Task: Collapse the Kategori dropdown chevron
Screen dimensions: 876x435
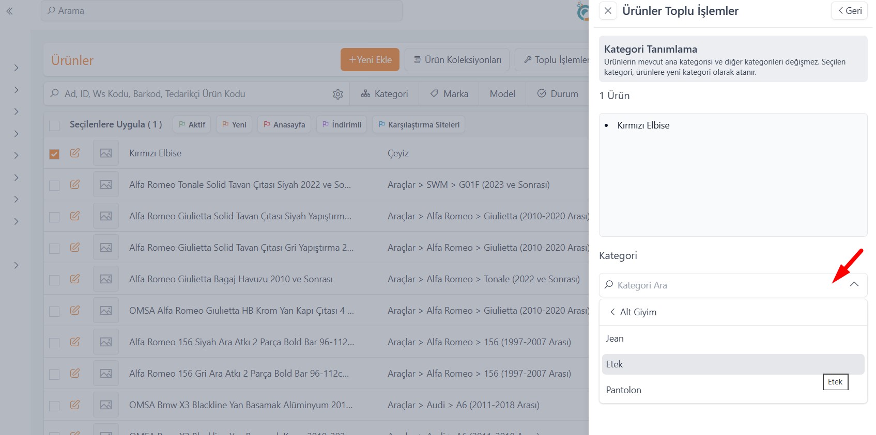Action: 854,285
